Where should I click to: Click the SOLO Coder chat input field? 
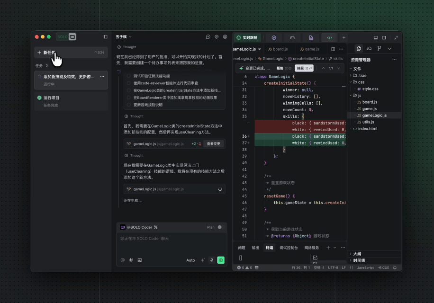click(171, 244)
